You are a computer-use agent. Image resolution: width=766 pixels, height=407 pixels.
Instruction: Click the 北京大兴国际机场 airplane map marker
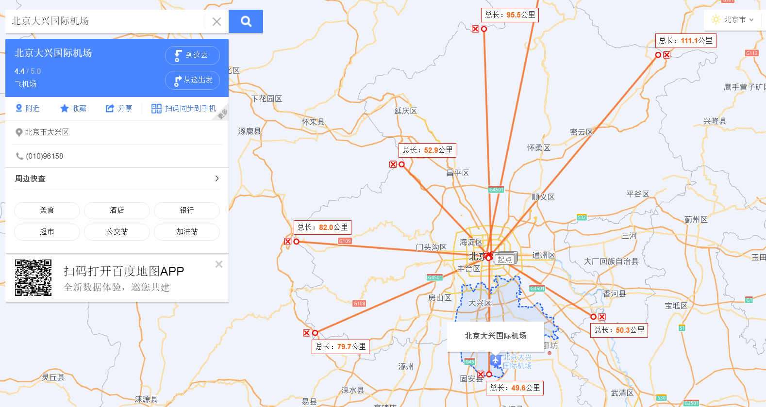coord(495,360)
